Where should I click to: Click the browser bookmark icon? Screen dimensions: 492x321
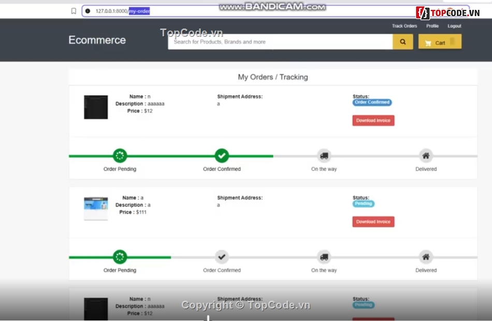[x=74, y=11]
